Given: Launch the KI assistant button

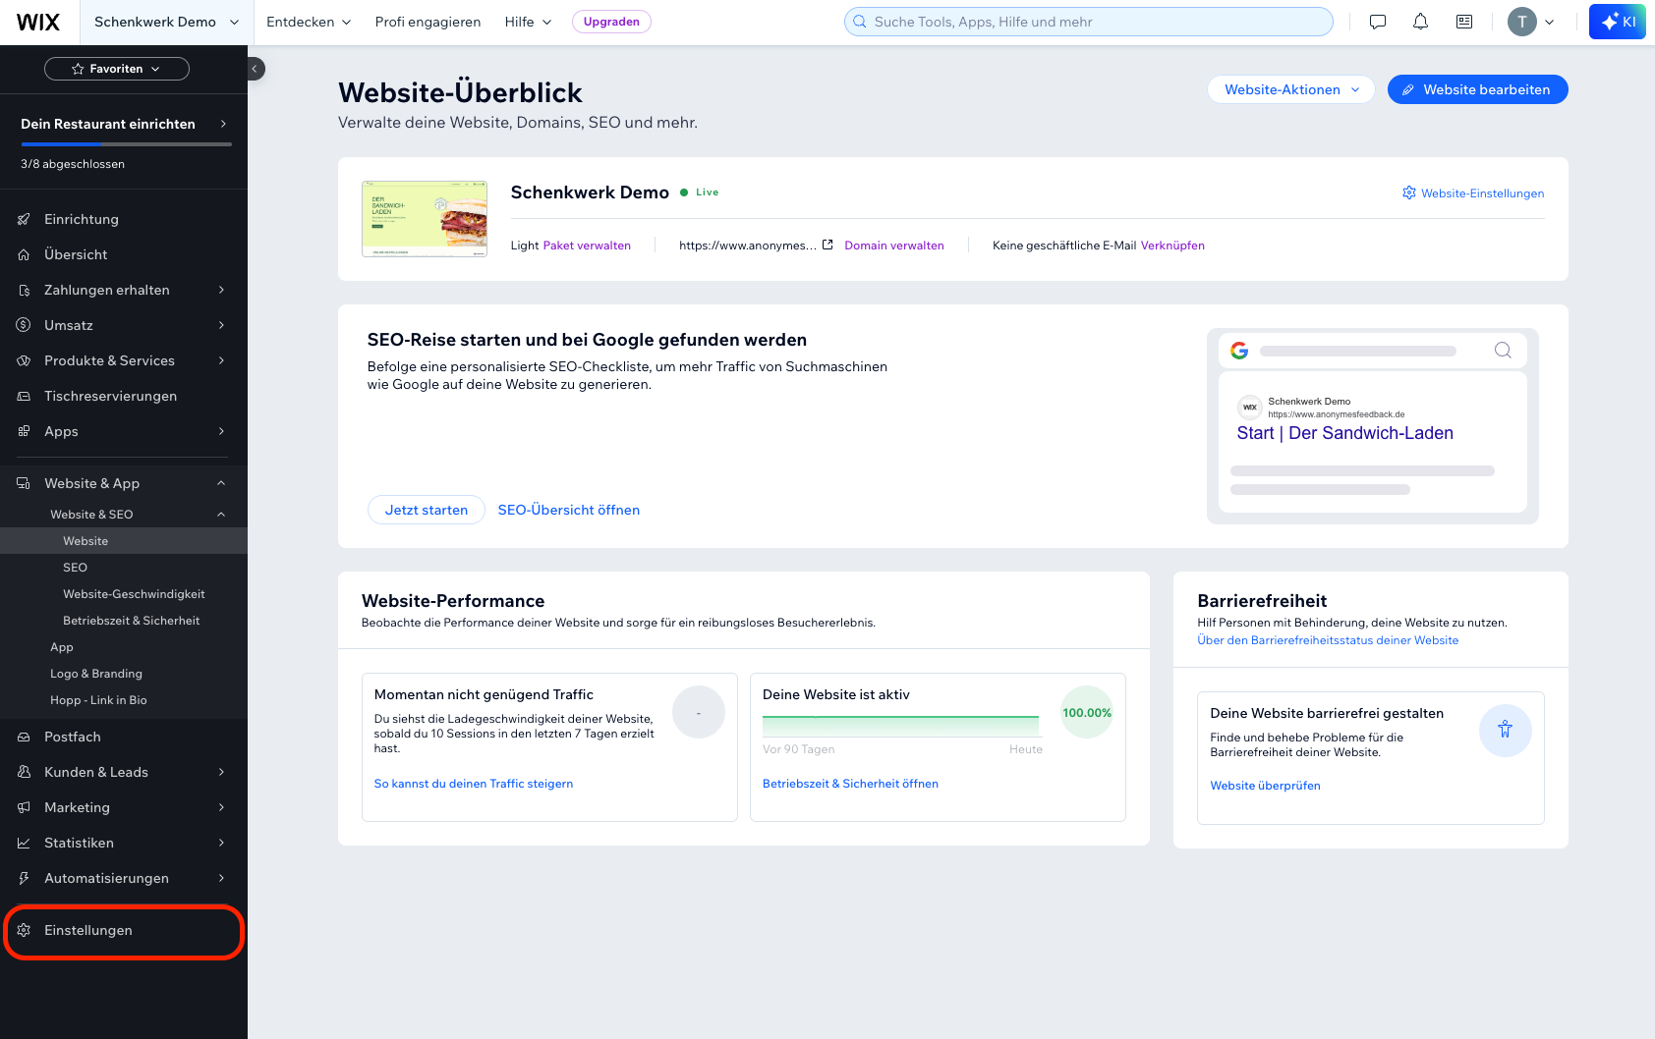Looking at the screenshot, I should point(1618,22).
